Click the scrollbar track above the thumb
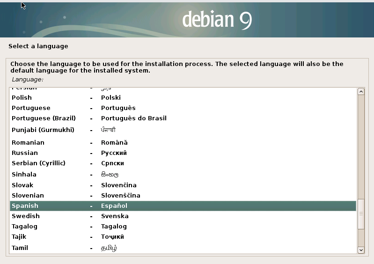Viewport: 374px width, 264px height. click(361, 147)
